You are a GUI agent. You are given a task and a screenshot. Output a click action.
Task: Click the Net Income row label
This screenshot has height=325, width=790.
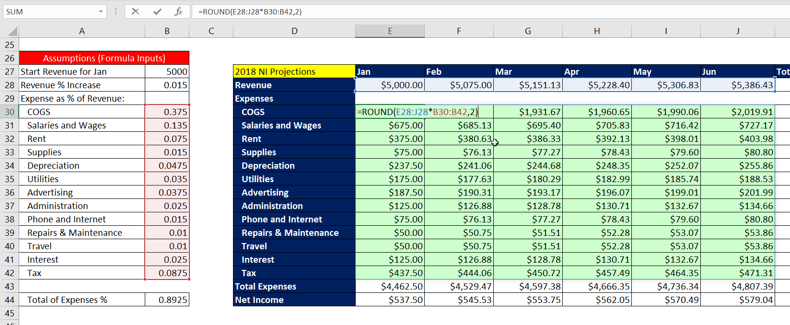pos(294,300)
